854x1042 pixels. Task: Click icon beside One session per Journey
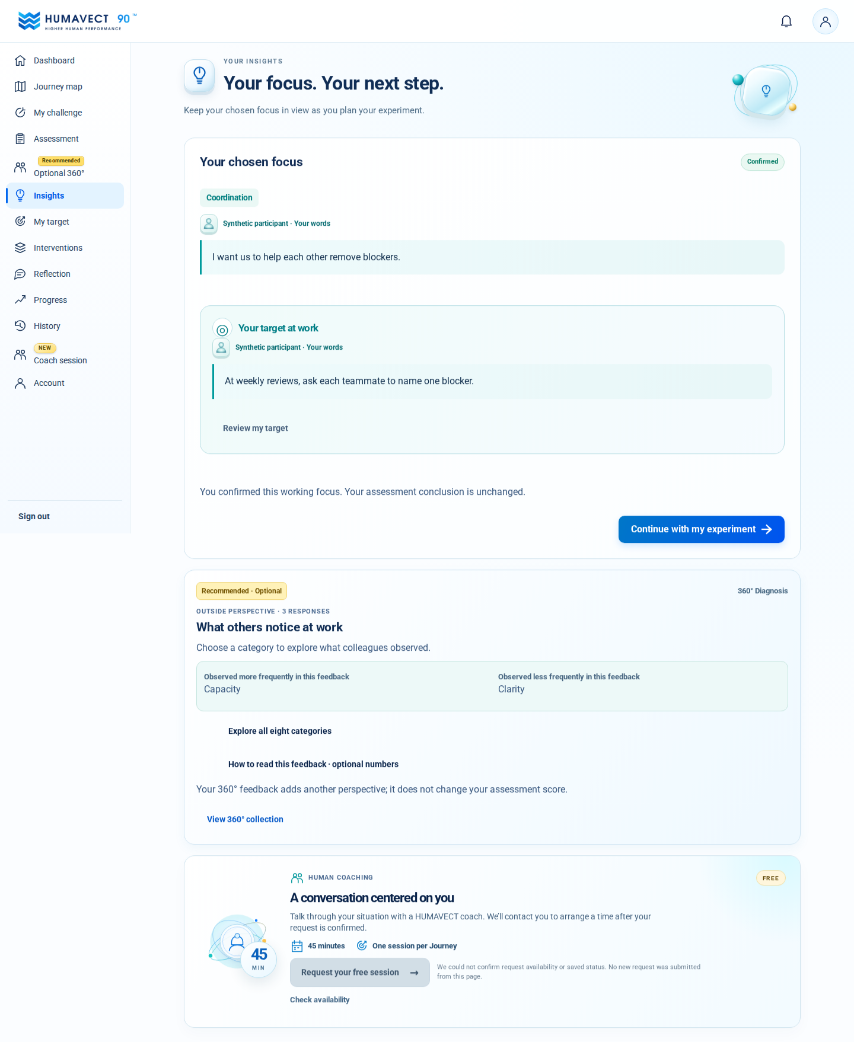pos(362,945)
